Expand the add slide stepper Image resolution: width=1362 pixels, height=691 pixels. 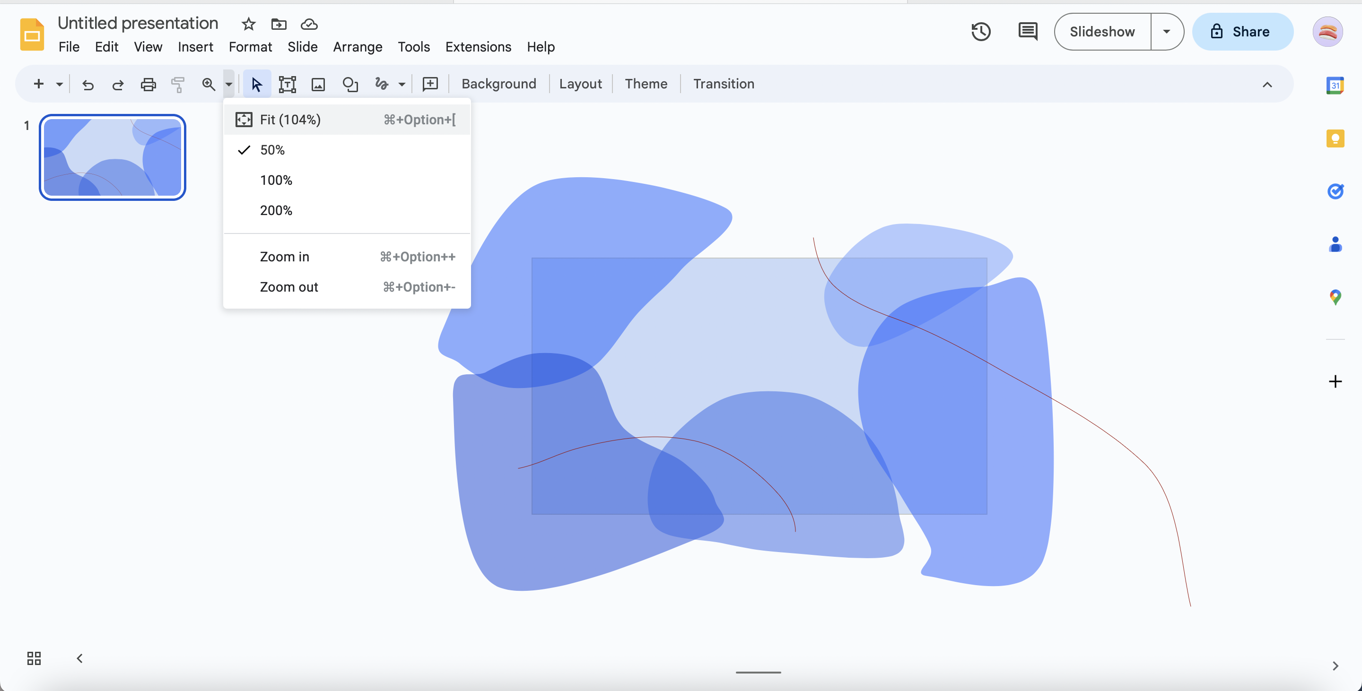pos(56,84)
